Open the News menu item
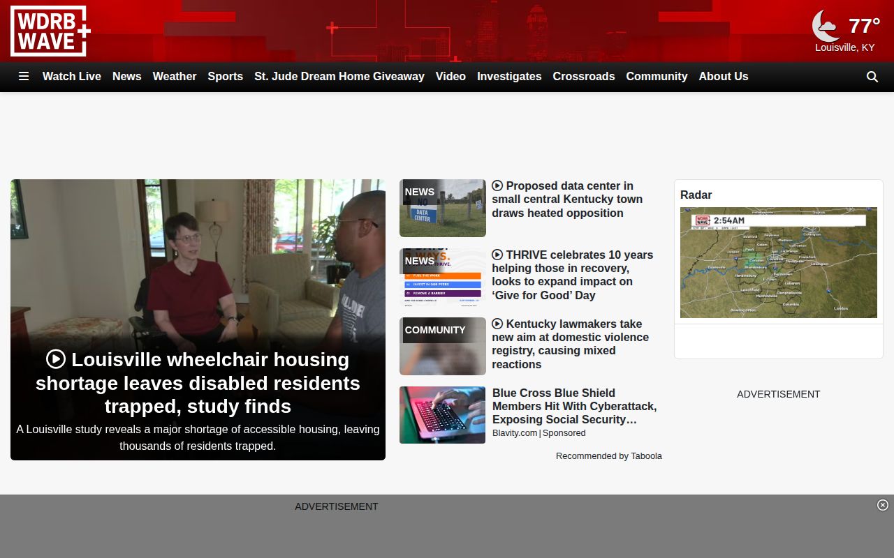 [127, 77]
